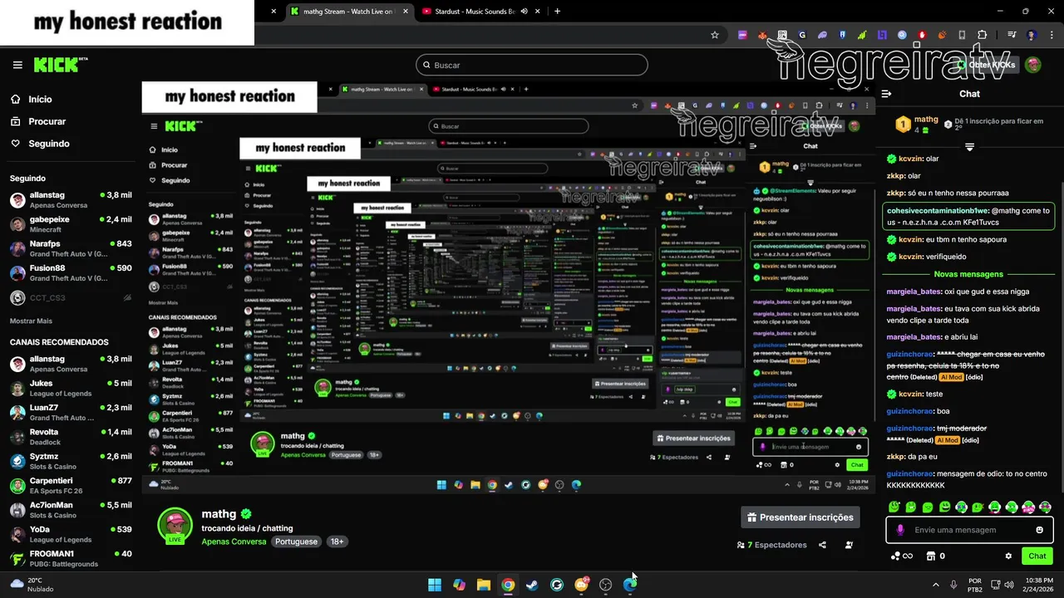Open Ac7ionMan recommended channel

point(71,509)
